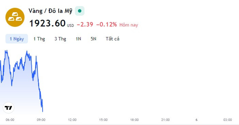Screen dimensions: 239x125
Task: Click the end of the blue price line
Action: point(43,111)
